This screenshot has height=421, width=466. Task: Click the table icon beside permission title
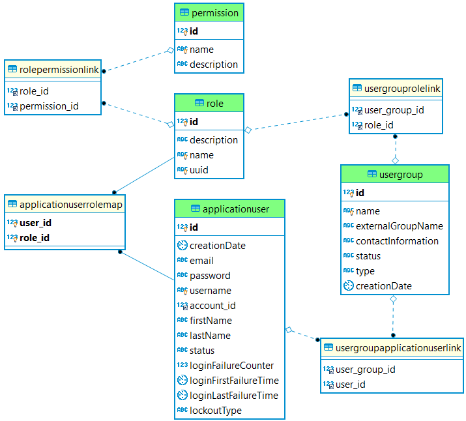184,12
